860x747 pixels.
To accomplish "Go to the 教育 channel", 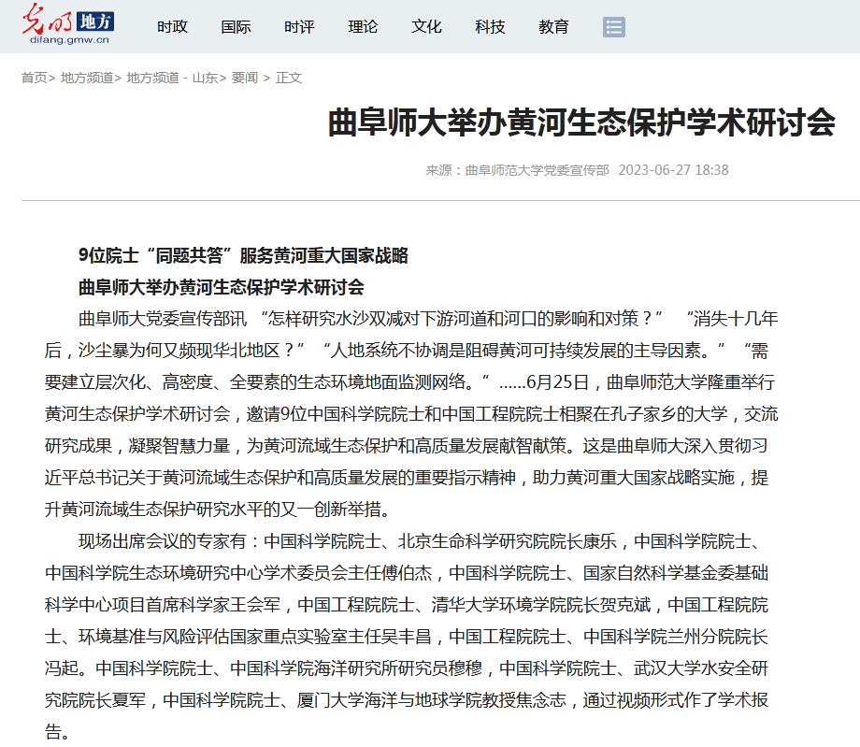I will 553,27.
